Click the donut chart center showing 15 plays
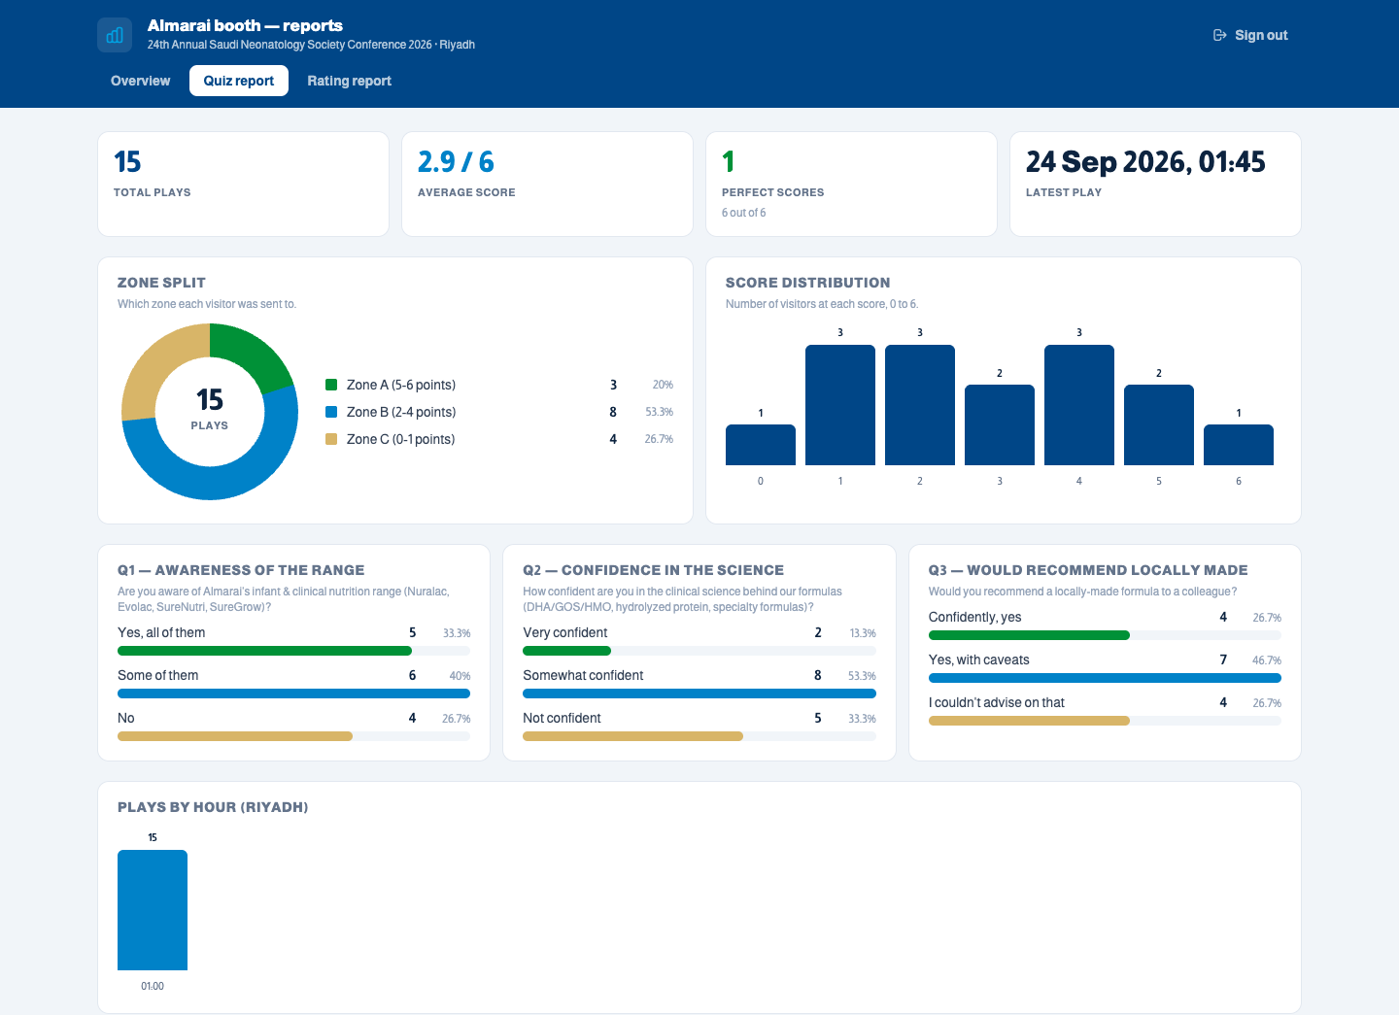This screenshot has height=1015, width=1399. [210, 412]
